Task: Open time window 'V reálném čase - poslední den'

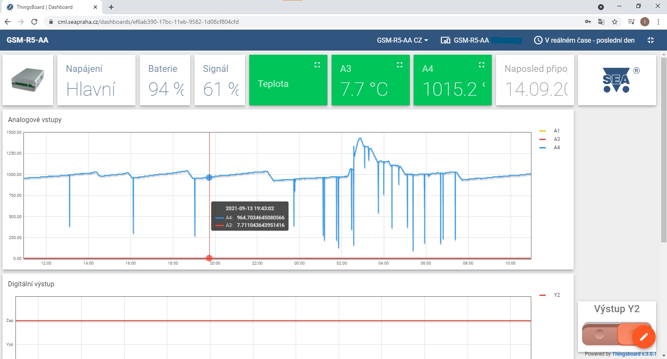Action: click(x=585, y=40)
